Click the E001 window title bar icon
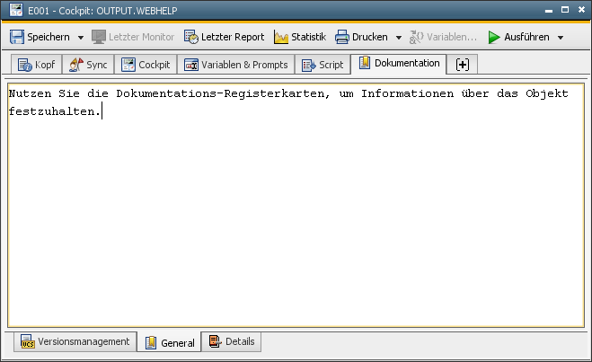Screen dimensions: 592x362 [x=15, y=11]
